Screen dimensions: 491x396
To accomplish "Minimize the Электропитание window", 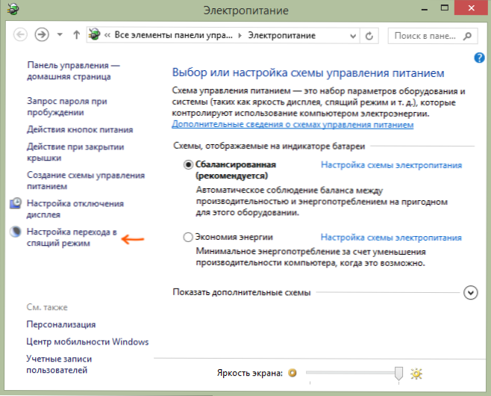I will 425,10.
